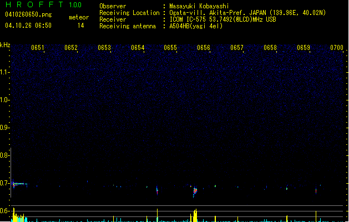
Task: Click the 0.9 kHz axis label
Action: click(x=4, y=128)
